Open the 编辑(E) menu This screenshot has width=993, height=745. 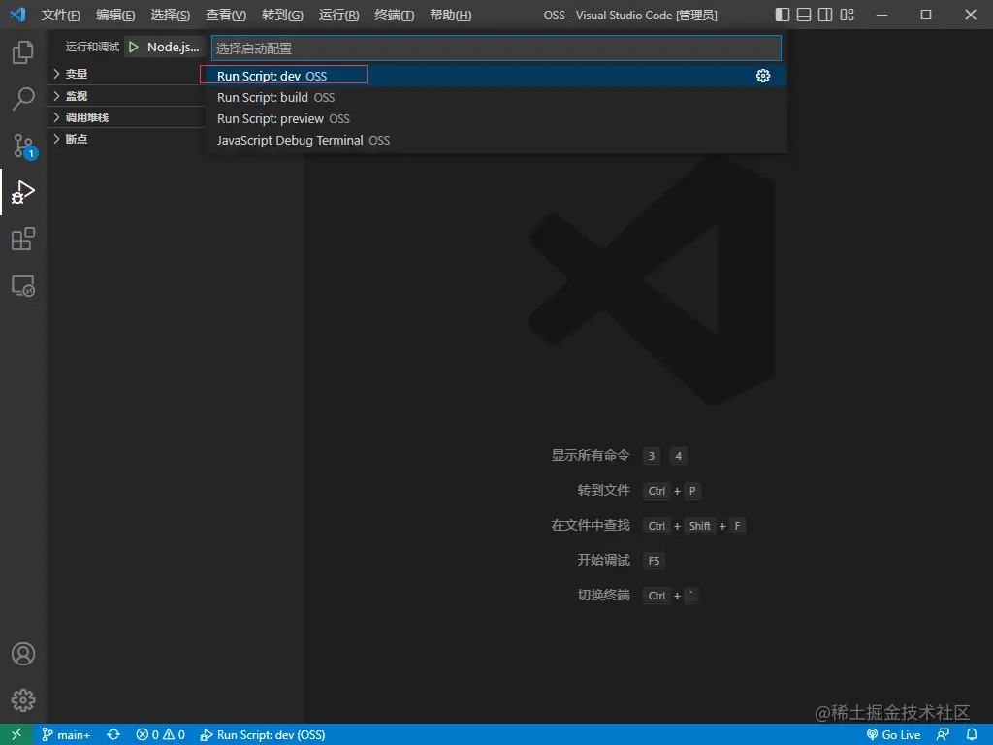(x=115, y=15)
